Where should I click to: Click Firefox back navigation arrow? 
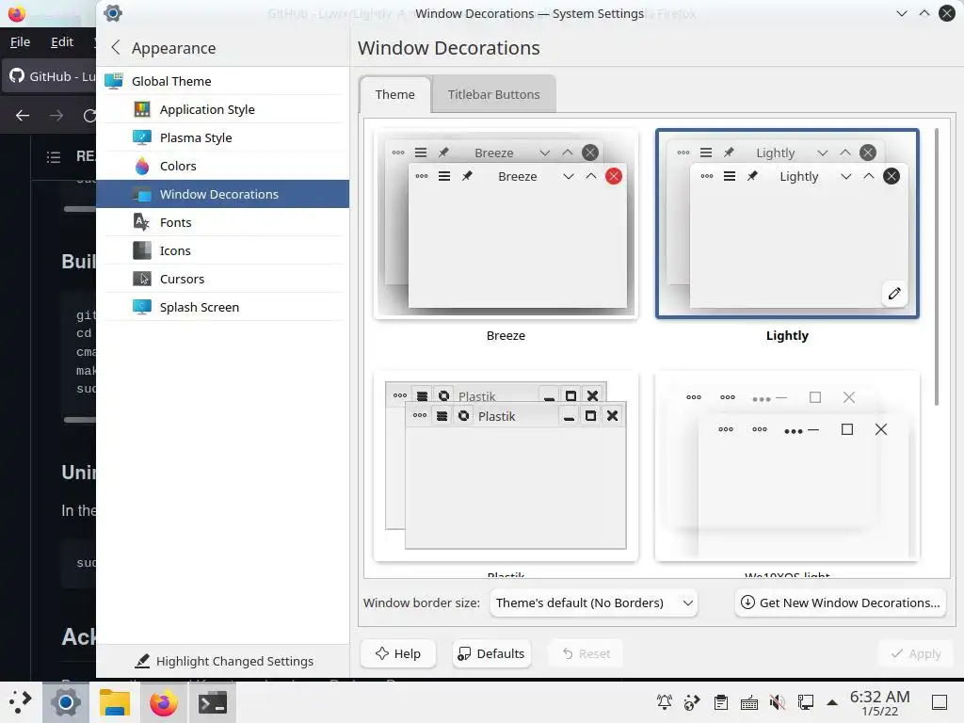(23, 116)
